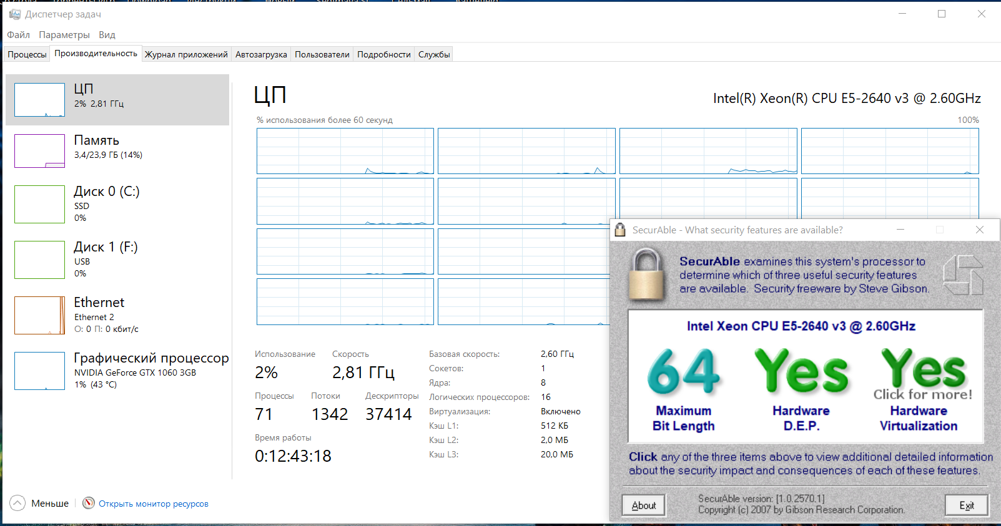Click the Открыть монитор ресурсов link
The width and height of the screenshot is (1001, 526).
[154, 504]
